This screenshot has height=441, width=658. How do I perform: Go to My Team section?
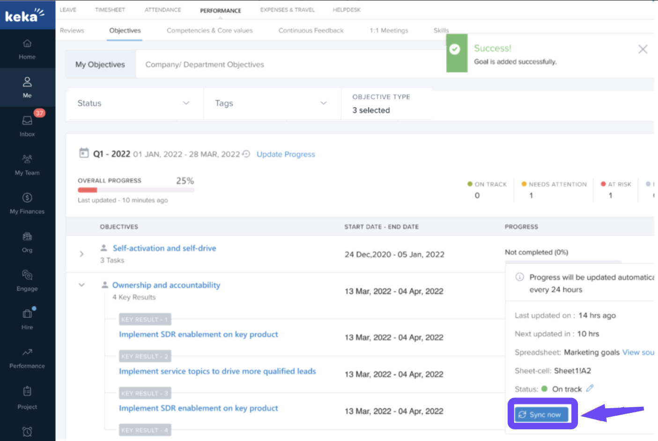click(x=27, y=164)
